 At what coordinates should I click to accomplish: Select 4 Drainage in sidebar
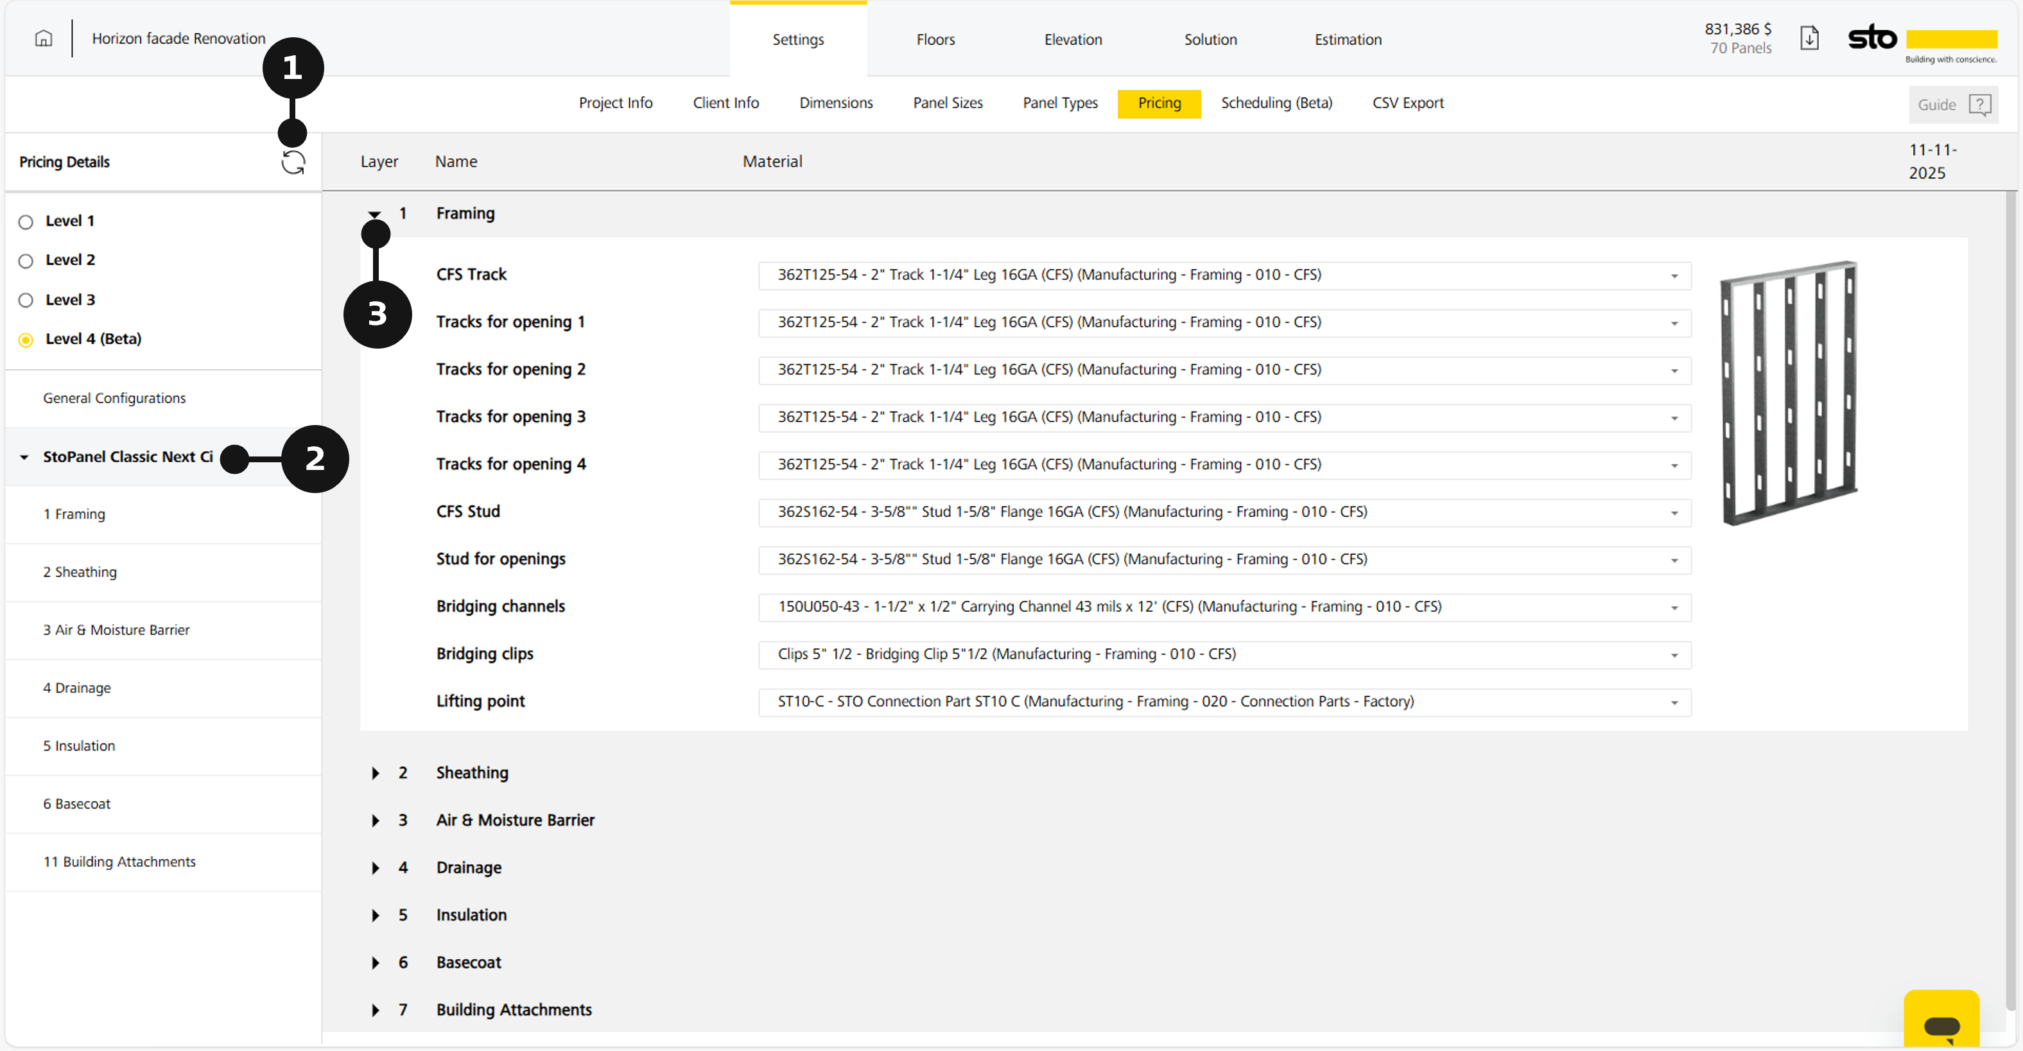pyautogui.click(x=162, y=689)
